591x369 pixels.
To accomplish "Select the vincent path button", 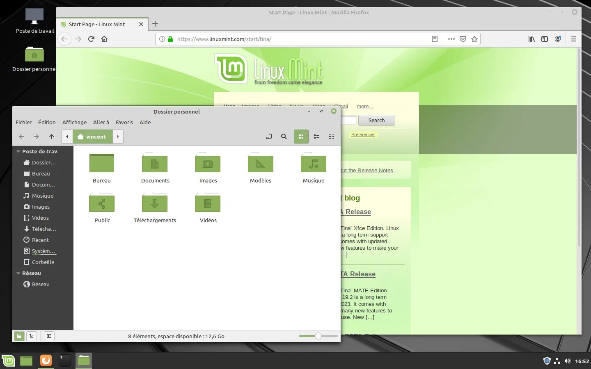I will pos(92,137).
